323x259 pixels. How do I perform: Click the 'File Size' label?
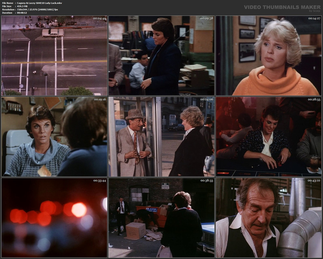(x=7, y=6)
